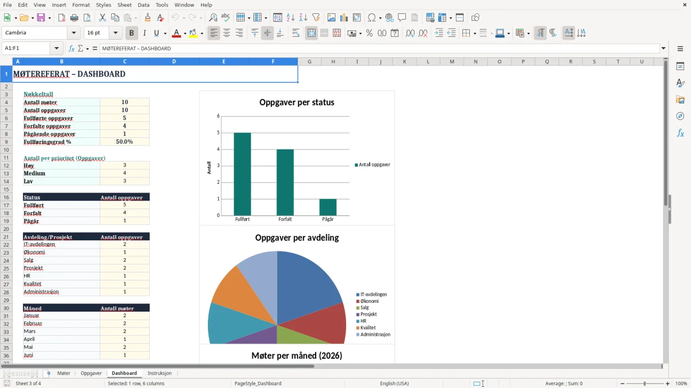Image resolution: width=691 pixels, height=388 pixels.
Task: Click the Sort ascending icon
Action: pos(291,18)
